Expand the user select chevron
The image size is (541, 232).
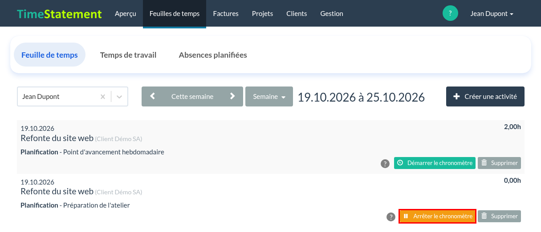(119, 97)
